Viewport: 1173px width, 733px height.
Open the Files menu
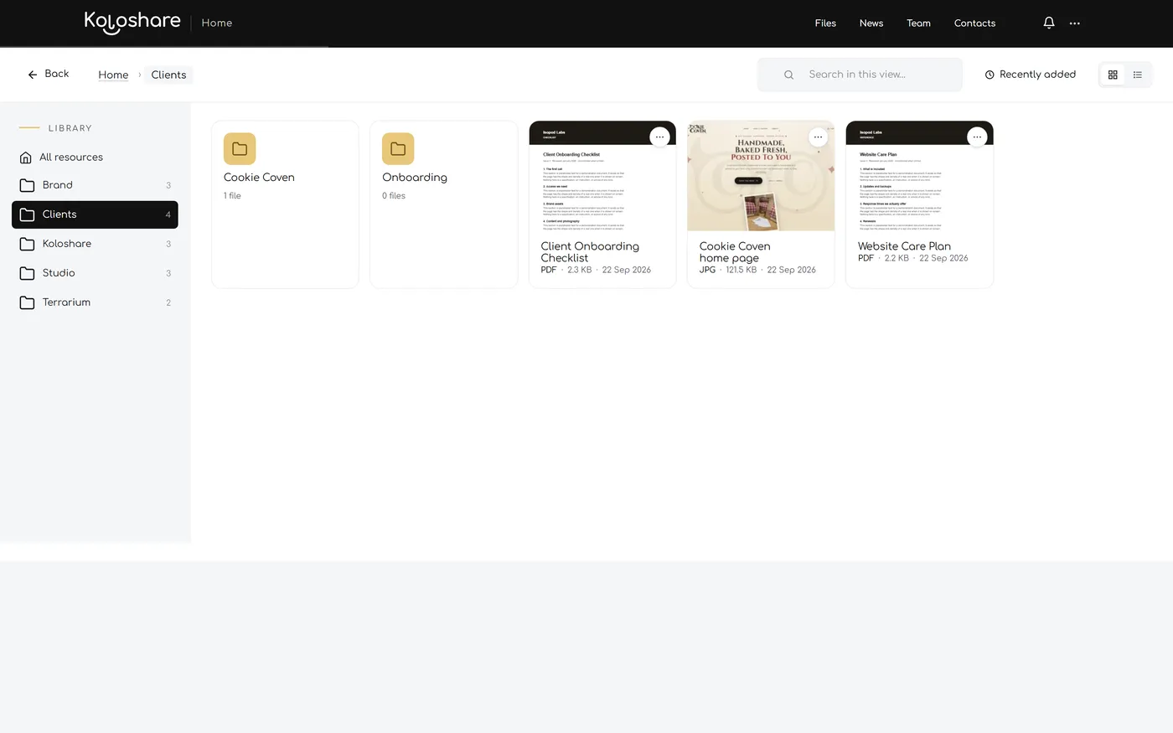click(825, 23)
